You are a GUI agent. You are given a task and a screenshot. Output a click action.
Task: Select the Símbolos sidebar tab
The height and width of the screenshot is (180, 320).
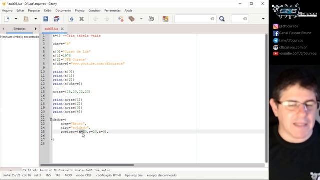click(x=20, y=29)
